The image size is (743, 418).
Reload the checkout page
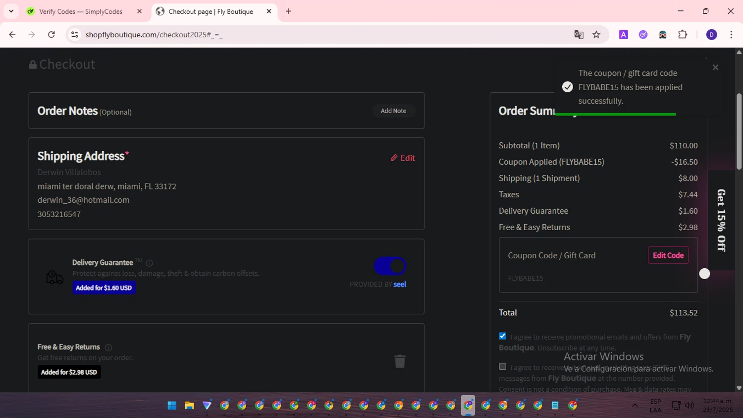[x=52, y=35]
